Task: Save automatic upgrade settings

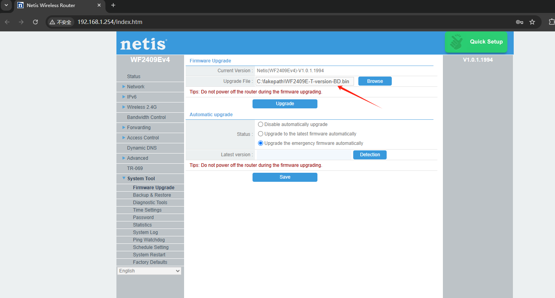Action: (285, 177)
